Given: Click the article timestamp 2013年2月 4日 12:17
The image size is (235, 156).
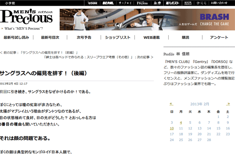Looking at the screenshot, I should [x=14, y=84].
